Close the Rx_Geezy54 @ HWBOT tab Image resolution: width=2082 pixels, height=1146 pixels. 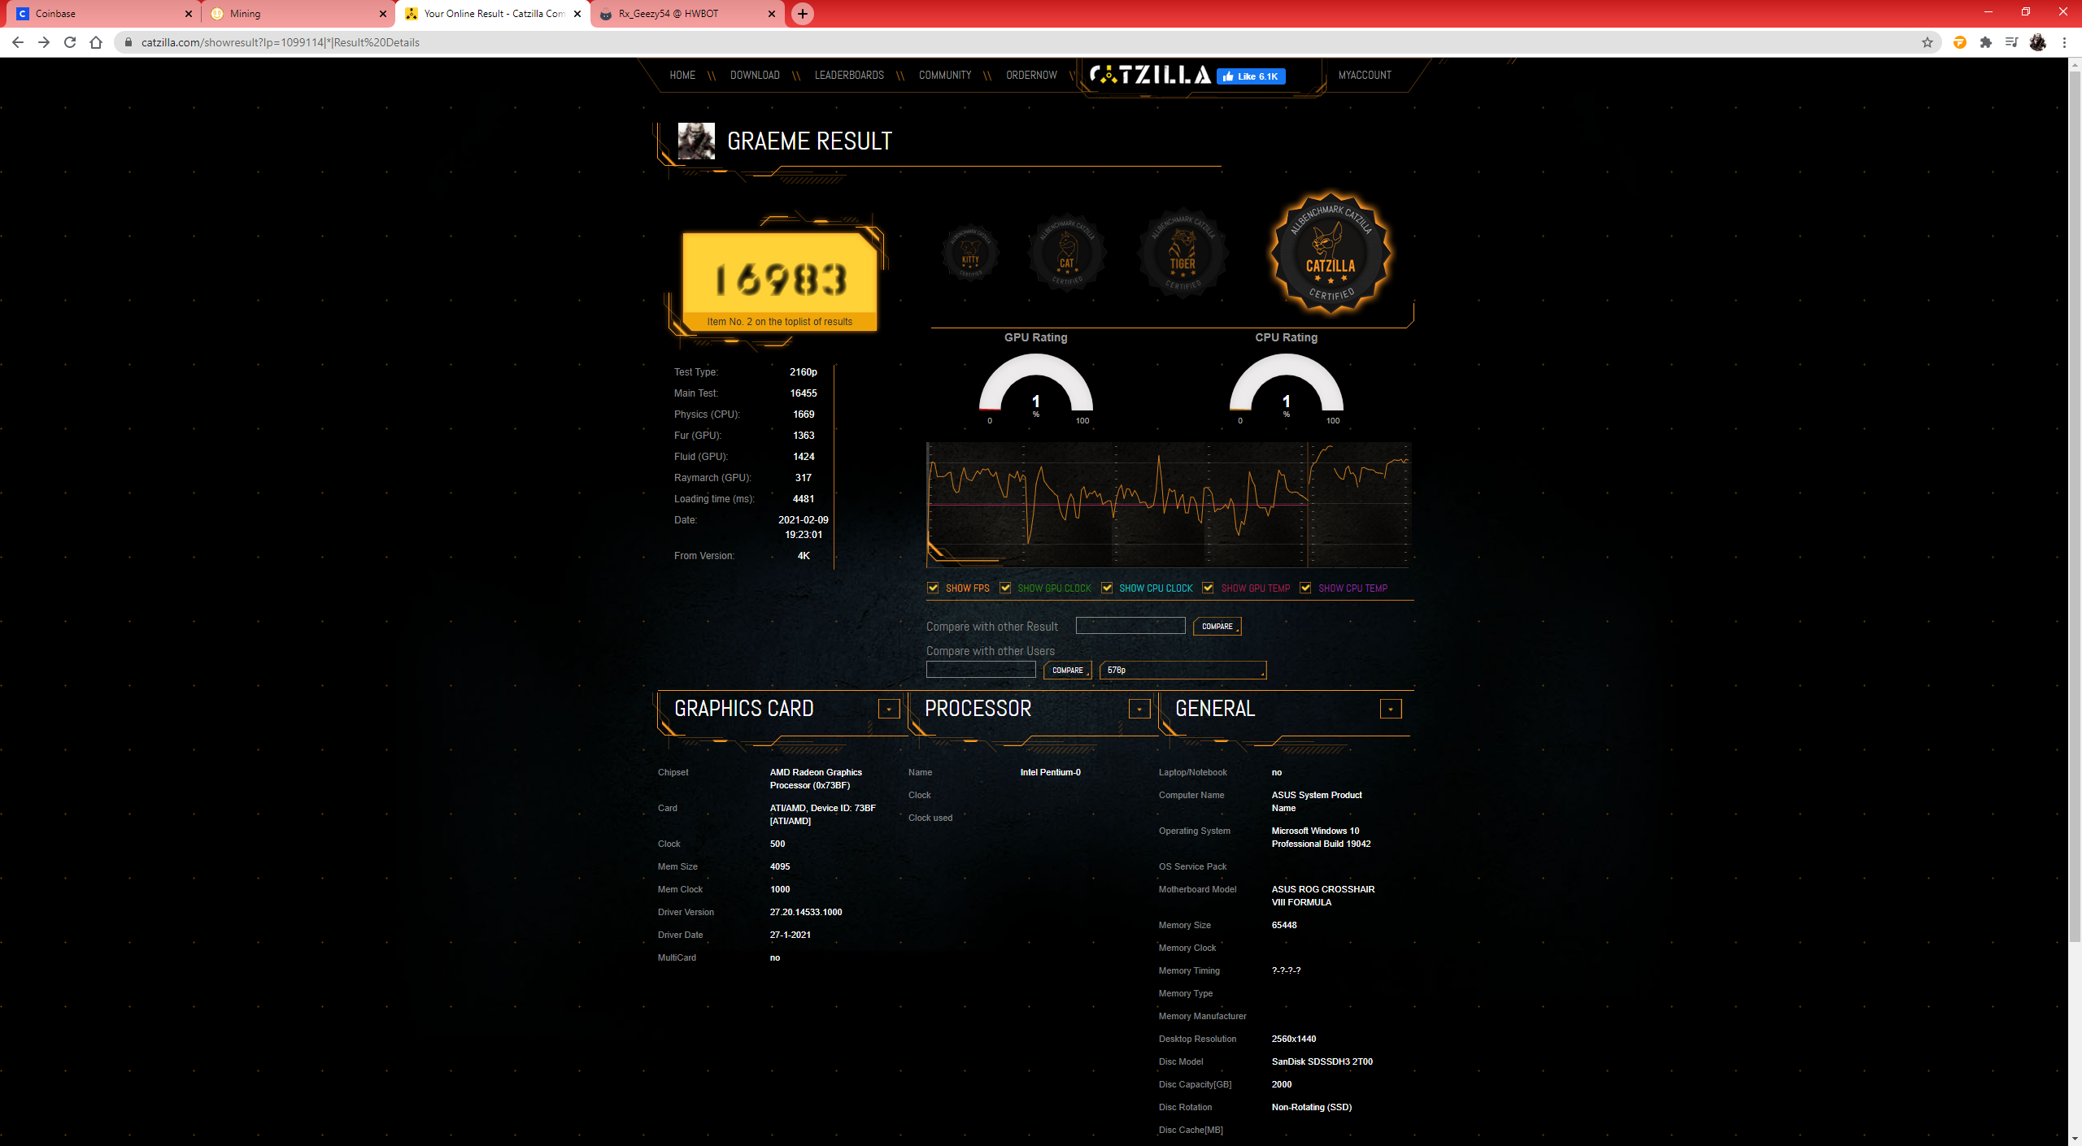pyautogui.click(x=772, y=14)
